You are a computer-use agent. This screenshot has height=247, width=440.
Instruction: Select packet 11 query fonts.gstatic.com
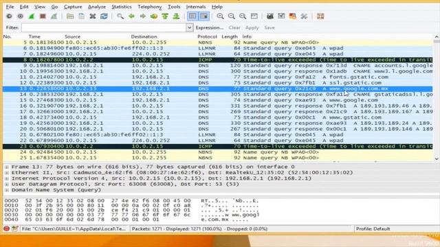tap(218, 77)
